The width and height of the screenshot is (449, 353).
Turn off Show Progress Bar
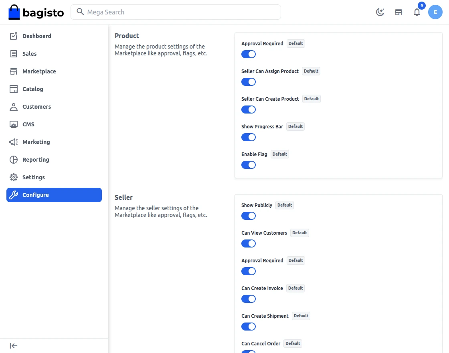coord(249,137)
